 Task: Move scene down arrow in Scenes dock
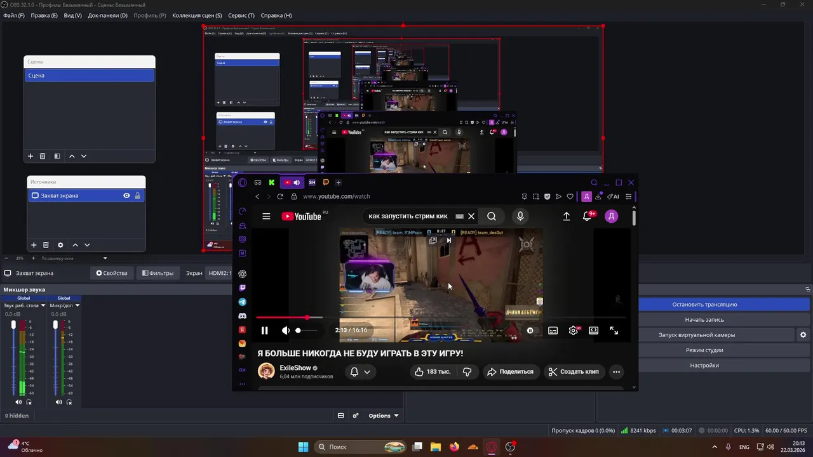pos(84,156)
